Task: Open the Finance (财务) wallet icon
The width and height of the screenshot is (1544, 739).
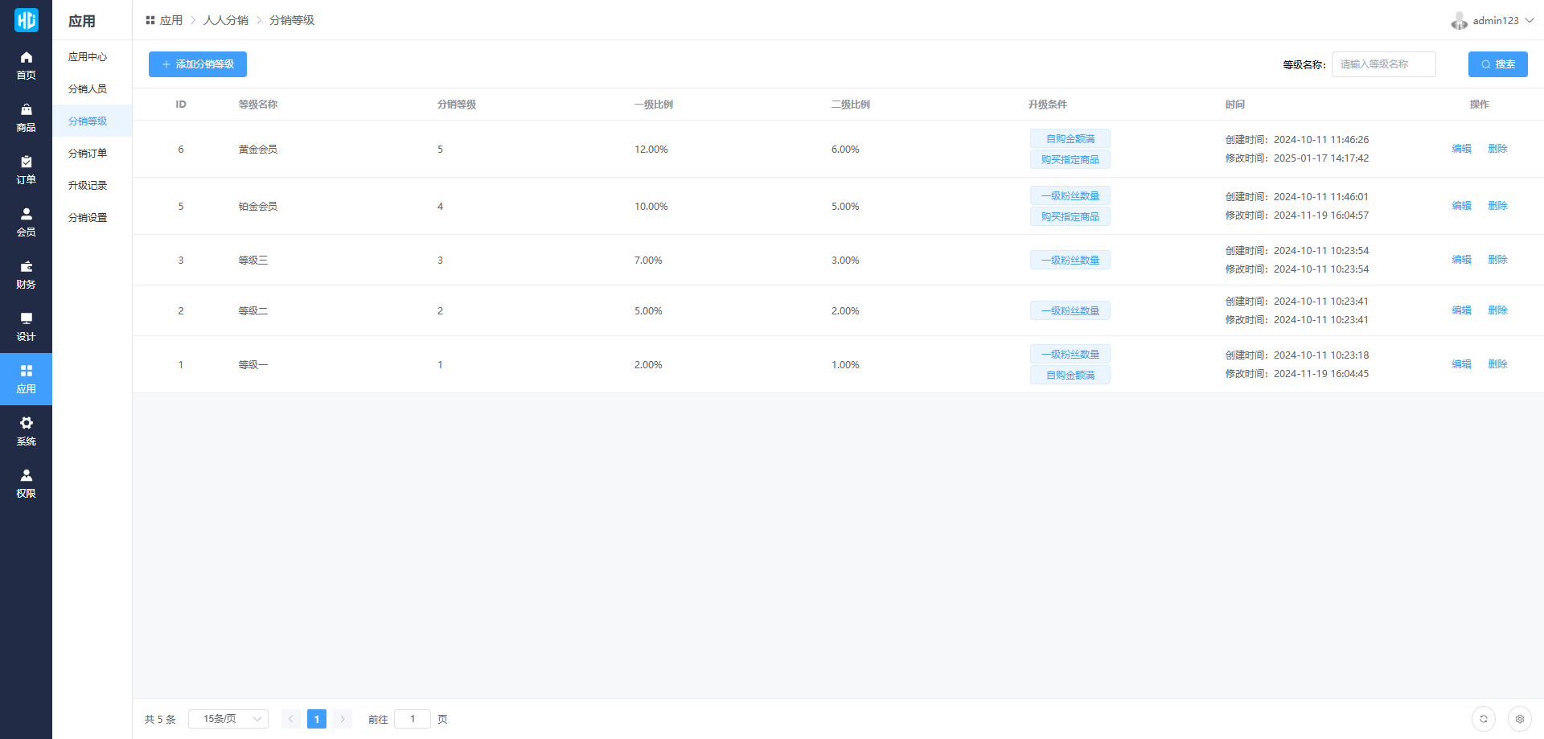Action: [x=26, y=266]
